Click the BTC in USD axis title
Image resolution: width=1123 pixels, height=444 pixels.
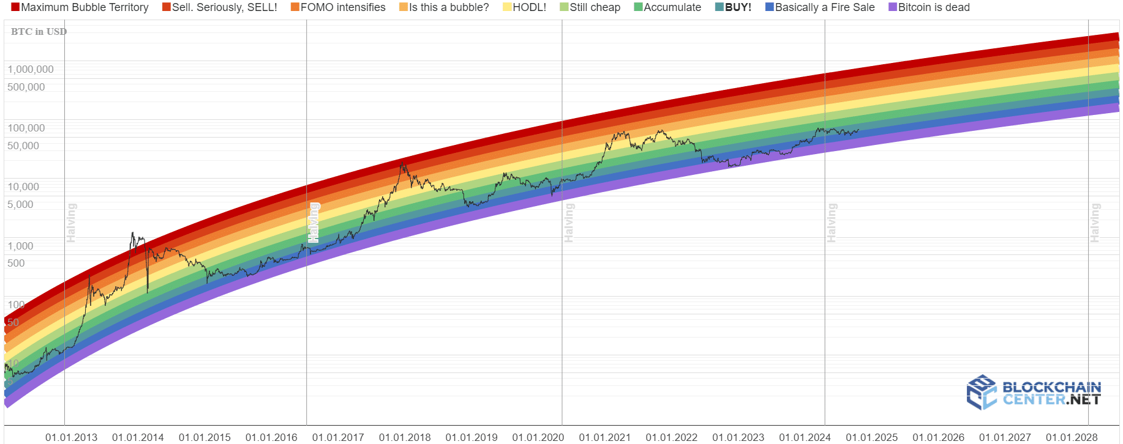[39, 32]
